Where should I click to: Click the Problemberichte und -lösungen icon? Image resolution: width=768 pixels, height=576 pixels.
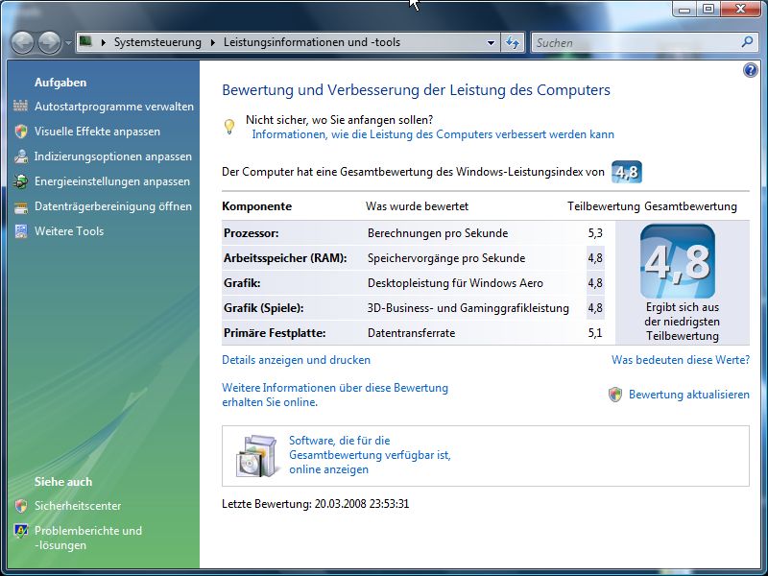click(x=20, y=531)
